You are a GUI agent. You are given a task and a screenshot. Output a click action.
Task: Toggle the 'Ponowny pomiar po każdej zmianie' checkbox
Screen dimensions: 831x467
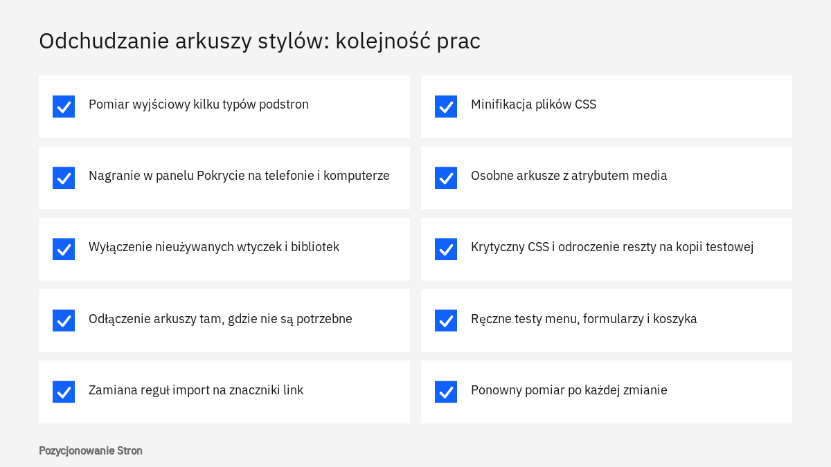(x=446, y=392)
